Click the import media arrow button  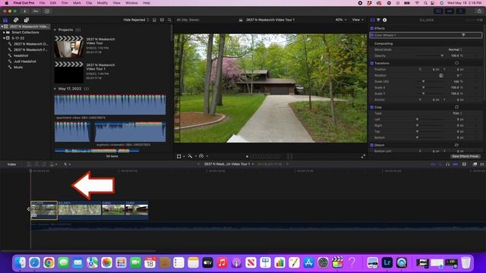tap(24, 11)
